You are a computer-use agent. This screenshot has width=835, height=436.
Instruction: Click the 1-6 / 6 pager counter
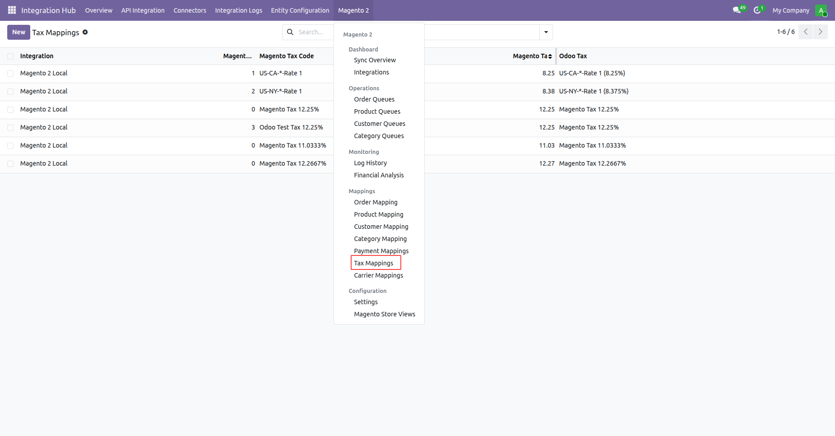coord(786,32)
